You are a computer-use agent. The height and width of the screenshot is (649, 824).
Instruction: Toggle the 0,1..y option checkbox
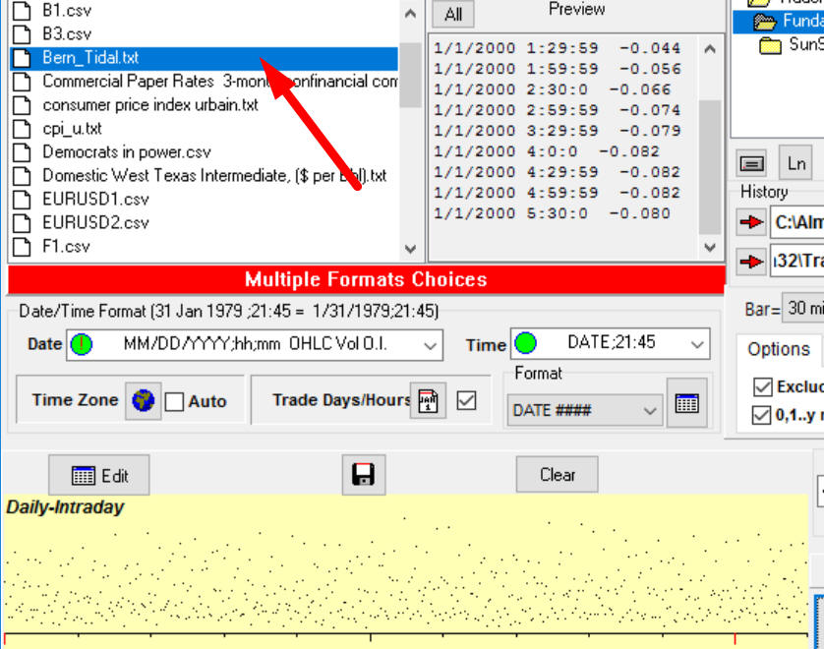tap(761, 415)
